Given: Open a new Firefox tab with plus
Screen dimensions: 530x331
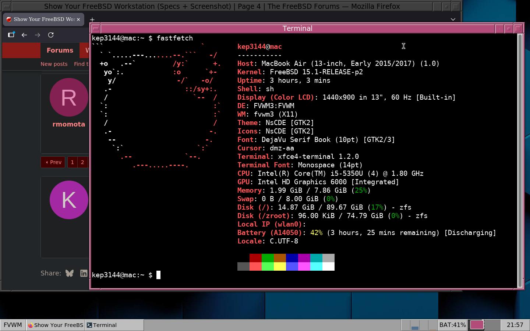Looking at the screenshot, I should (92, 19).
